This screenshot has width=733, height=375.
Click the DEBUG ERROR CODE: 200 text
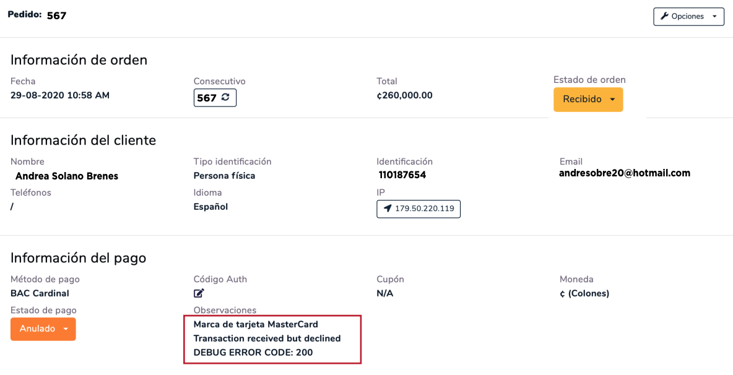click(x=253, y=353)
